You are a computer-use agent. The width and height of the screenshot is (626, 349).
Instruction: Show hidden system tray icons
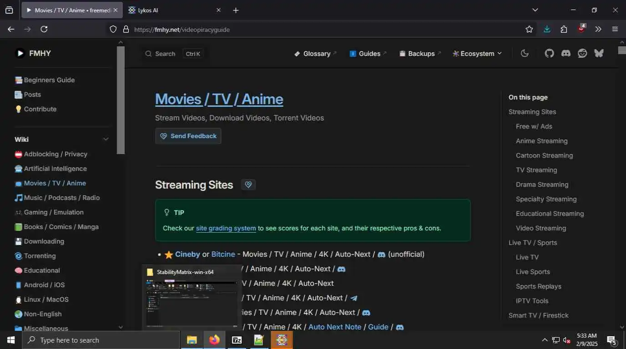(545, 340)
